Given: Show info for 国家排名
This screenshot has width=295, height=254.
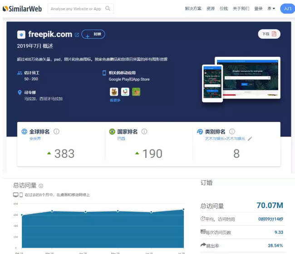Looking at the screenshot, I should point(144,132).
